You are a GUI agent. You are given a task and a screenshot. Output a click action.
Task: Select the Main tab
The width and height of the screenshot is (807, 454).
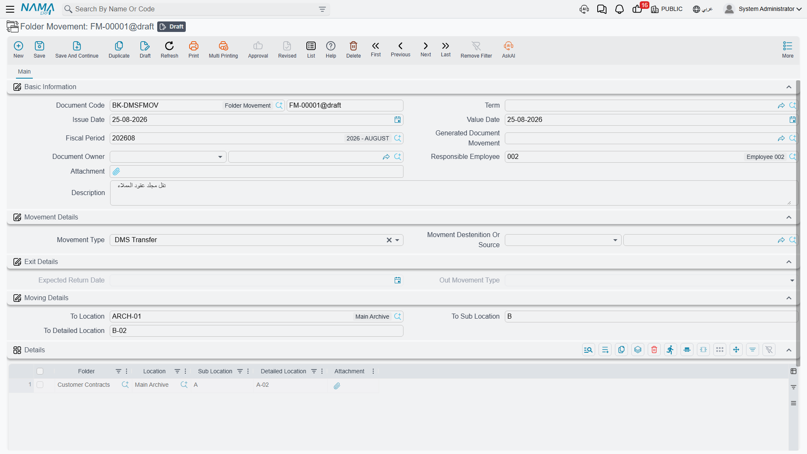[x=24, y=71]
